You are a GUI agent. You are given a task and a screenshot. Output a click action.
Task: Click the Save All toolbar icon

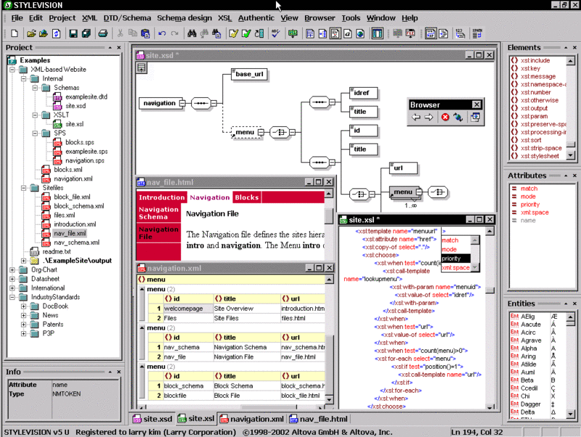(x=86, y=33)
